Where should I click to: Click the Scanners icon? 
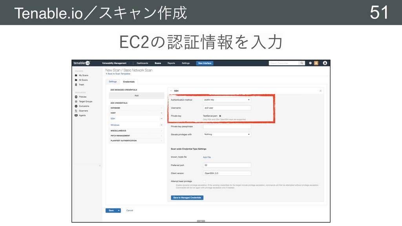pos(76,111)
